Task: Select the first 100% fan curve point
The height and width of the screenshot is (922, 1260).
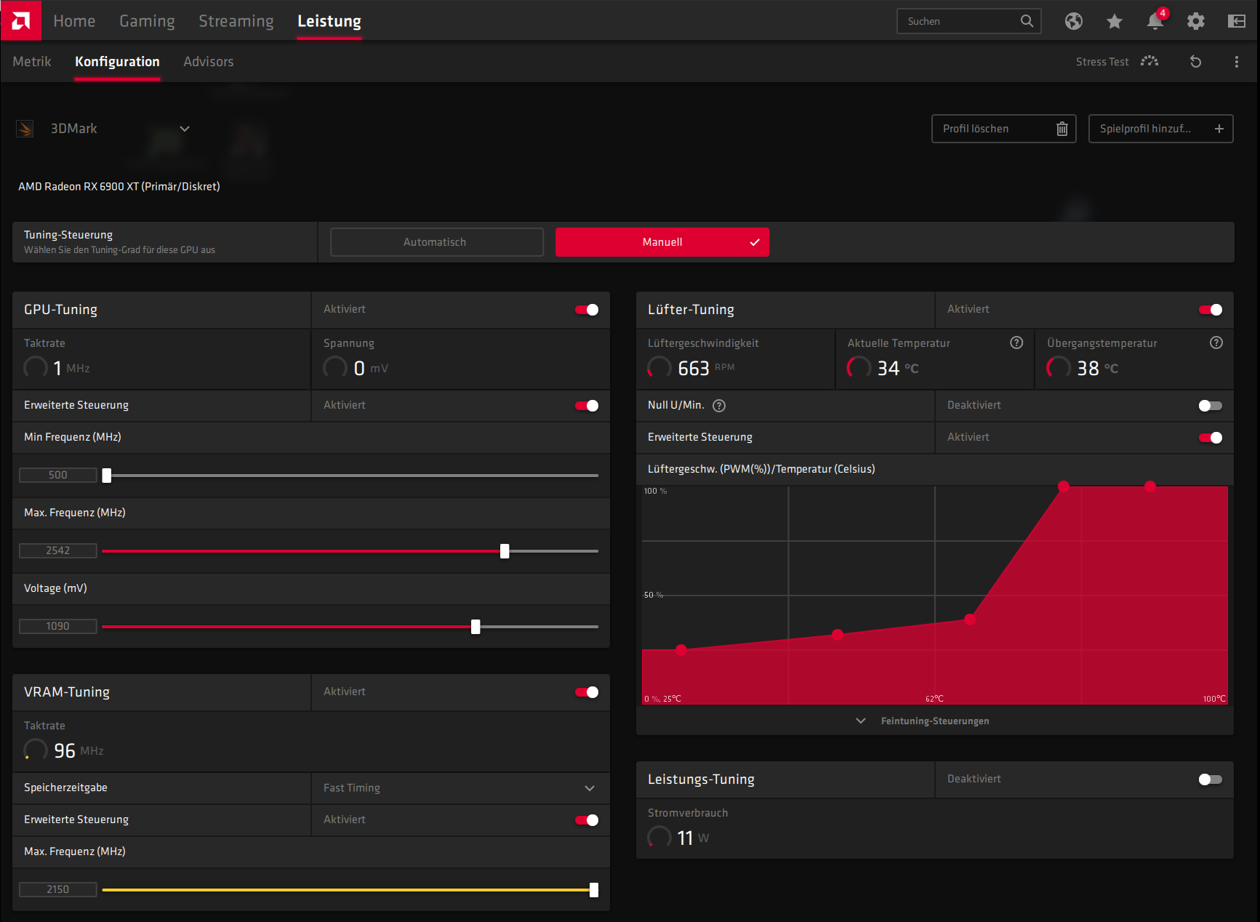Action: click(x=1064, y=486)
